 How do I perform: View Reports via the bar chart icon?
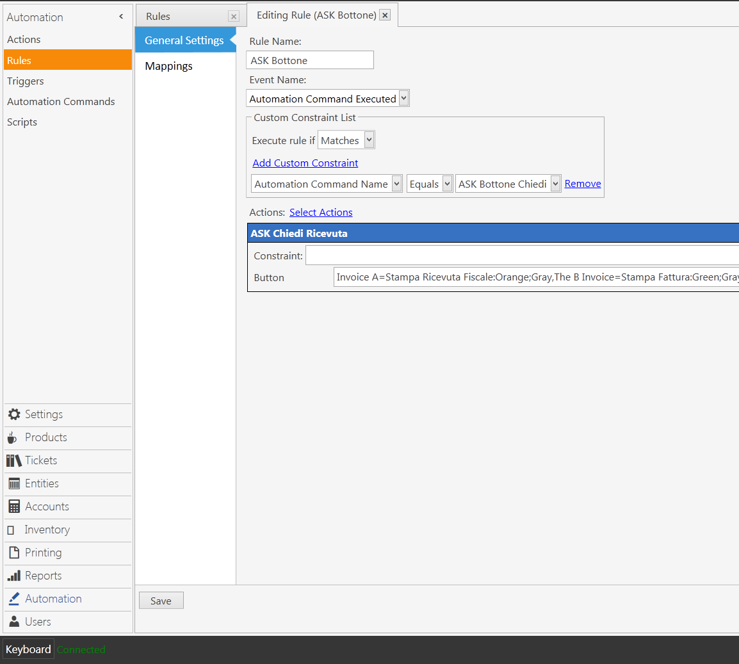click(13, 576)
